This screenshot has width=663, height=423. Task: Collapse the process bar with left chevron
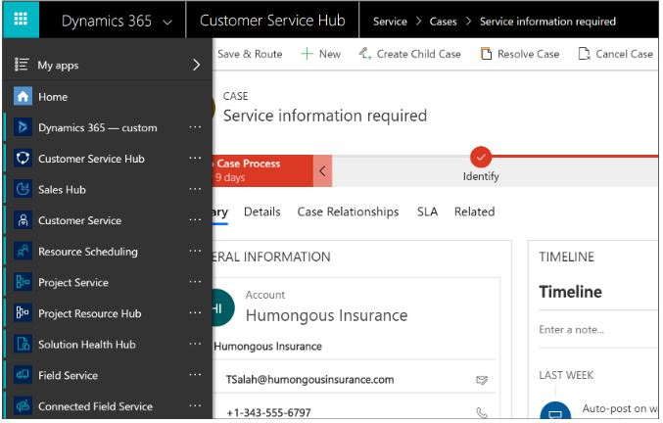[322, 170]
